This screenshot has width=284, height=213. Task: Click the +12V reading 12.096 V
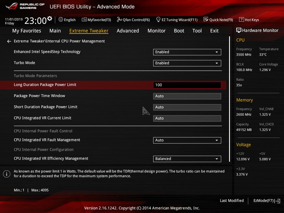coord(243,159)
